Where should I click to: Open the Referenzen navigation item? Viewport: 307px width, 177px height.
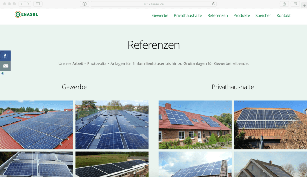218,16
